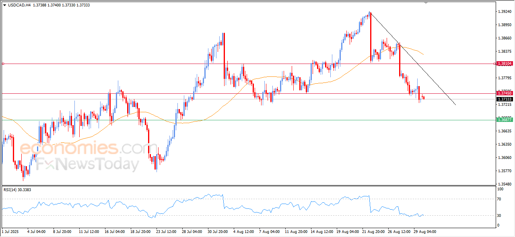
Task: Click the 8 Jul 20:00 time label
Action: tap(62, 232)
